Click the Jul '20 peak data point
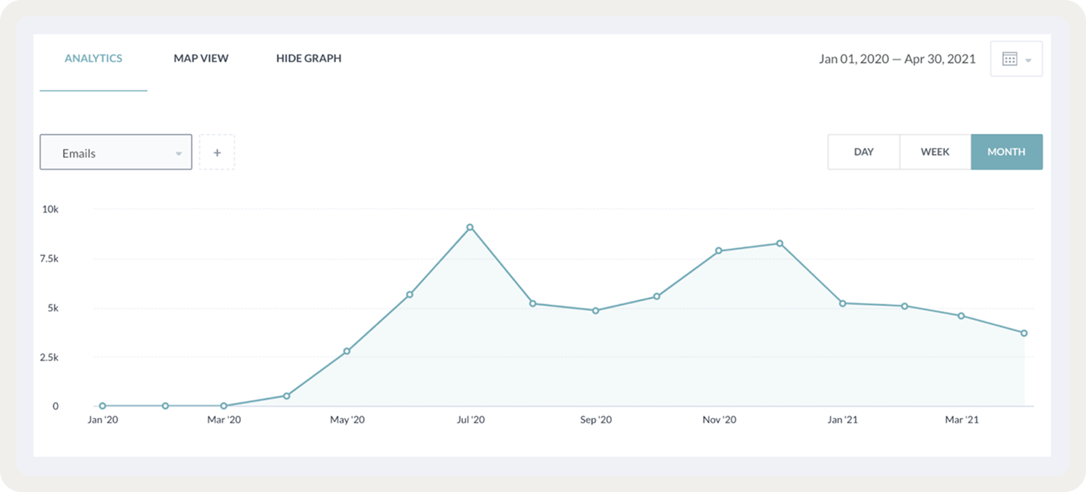The height and width of the screenshot is (492, 1086). 470,227
